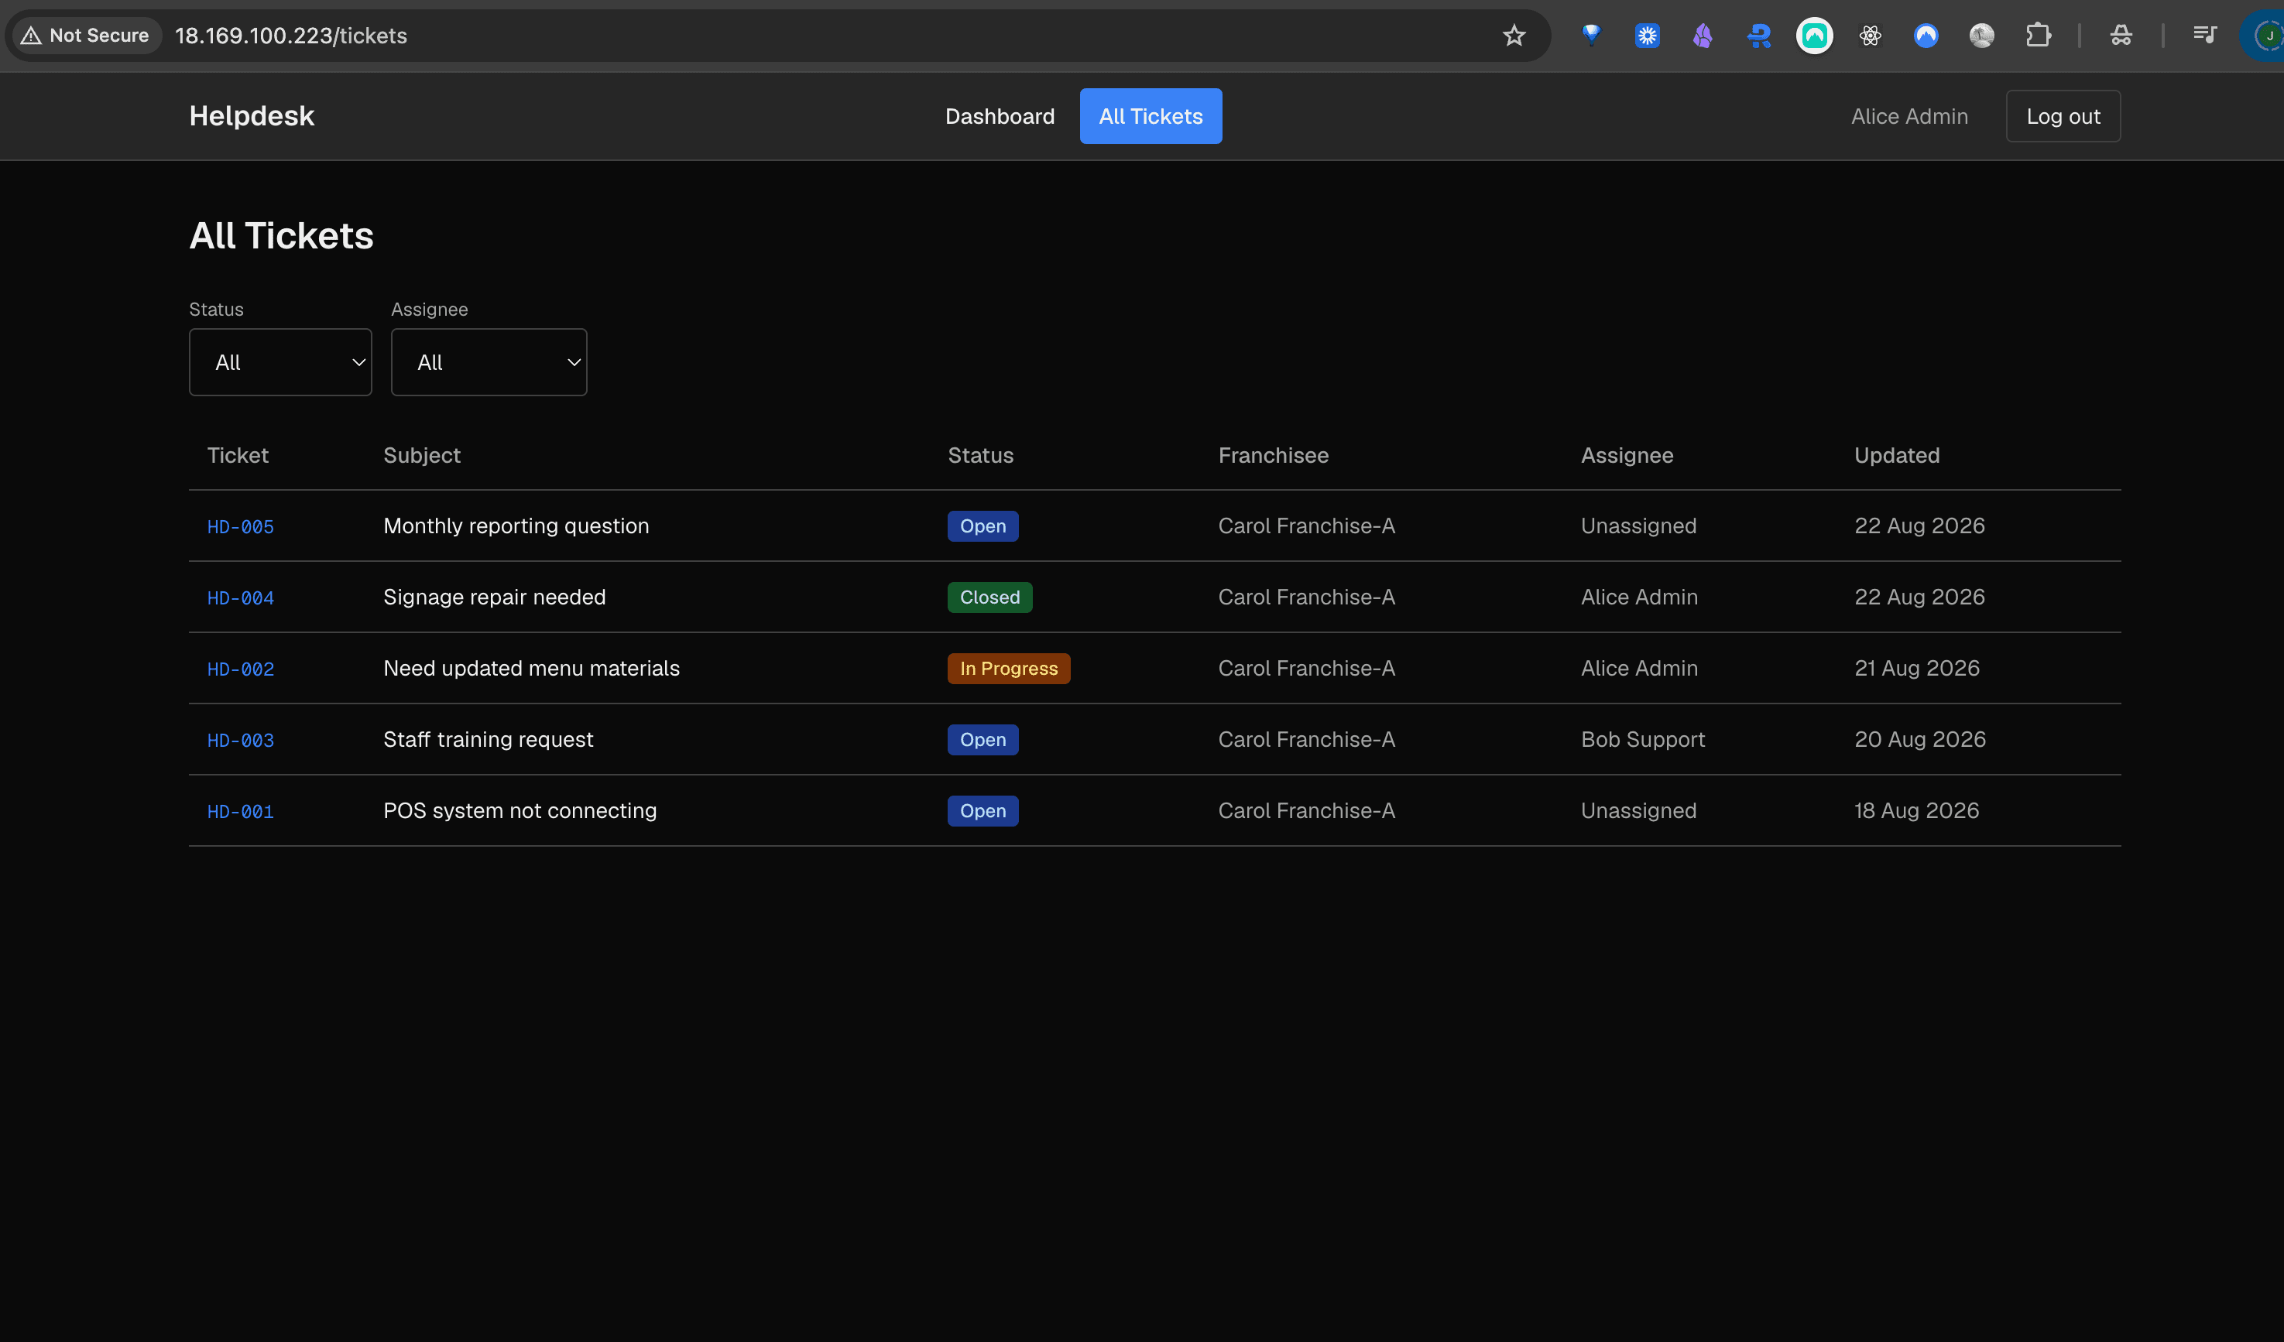Click Alice Admin assignee on HD-002 row

(1639, 668)
